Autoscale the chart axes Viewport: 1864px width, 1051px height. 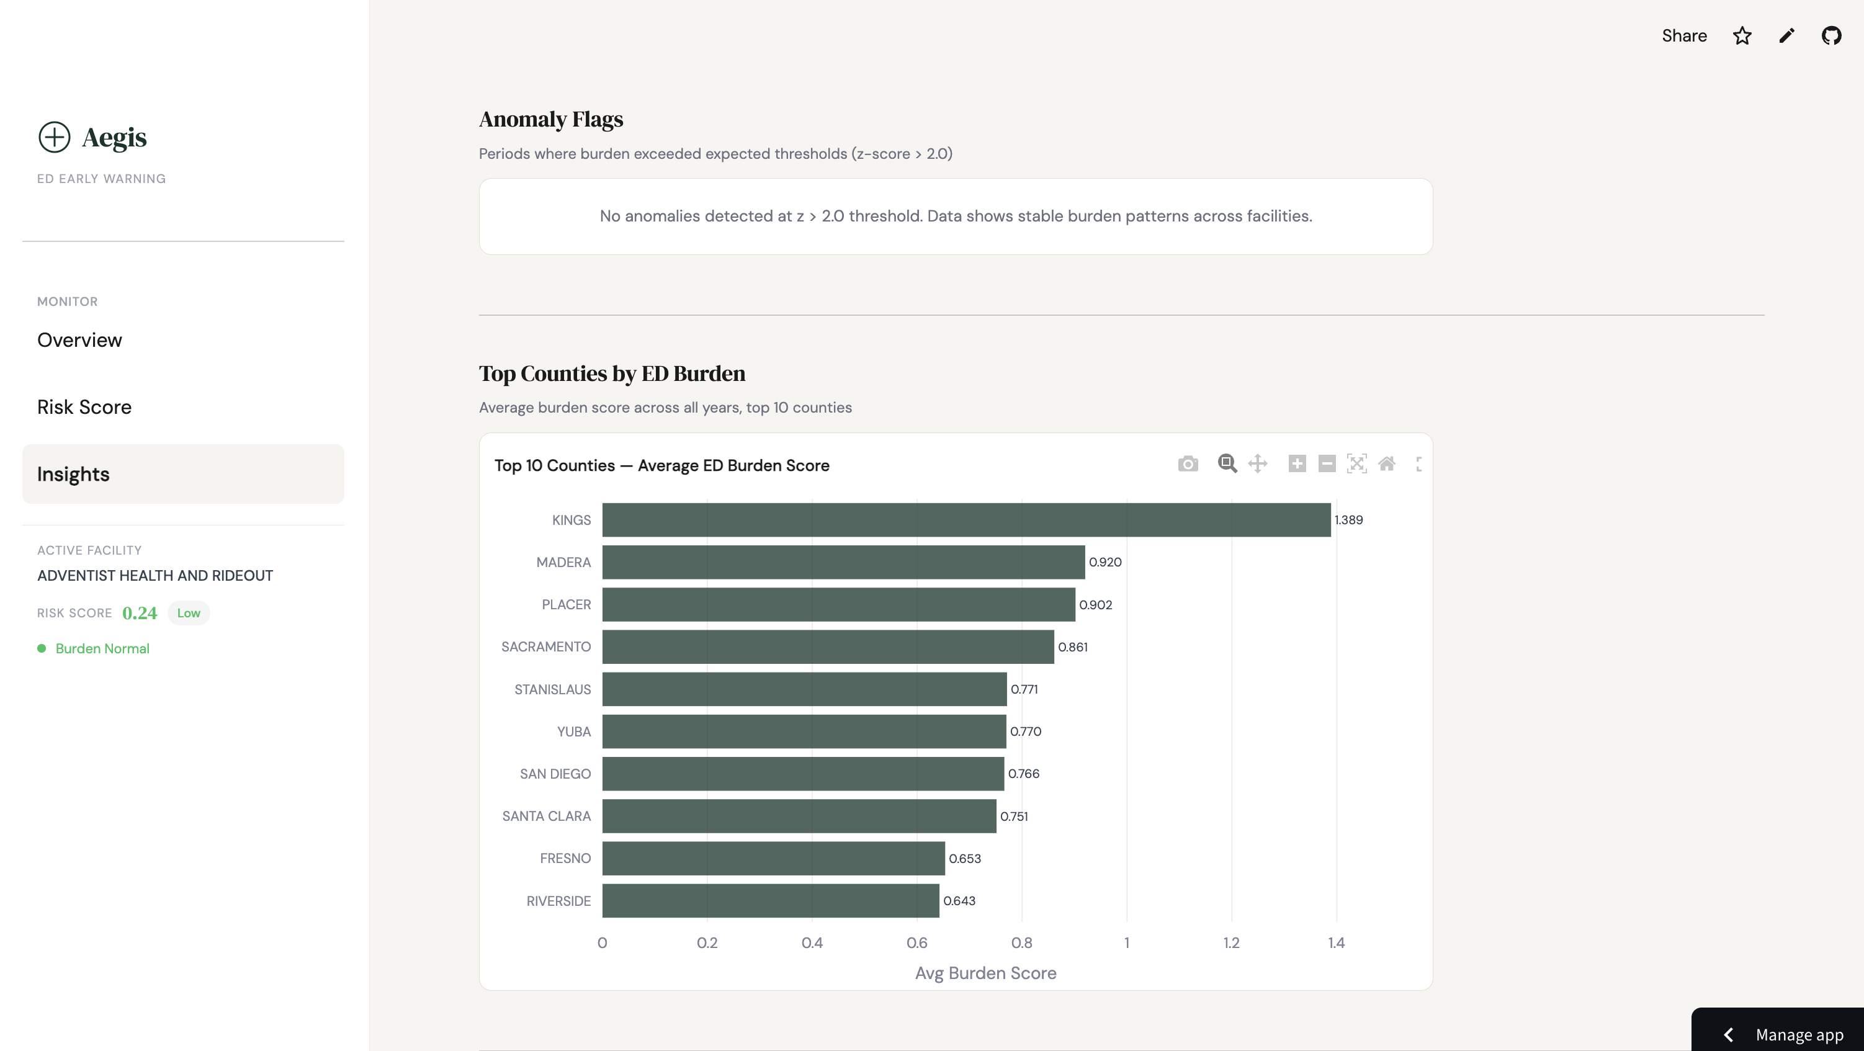1357,463
